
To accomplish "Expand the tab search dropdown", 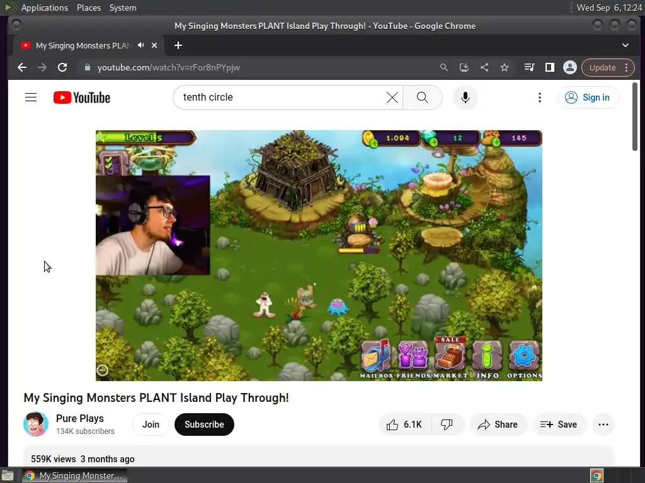I will [625, 45].
